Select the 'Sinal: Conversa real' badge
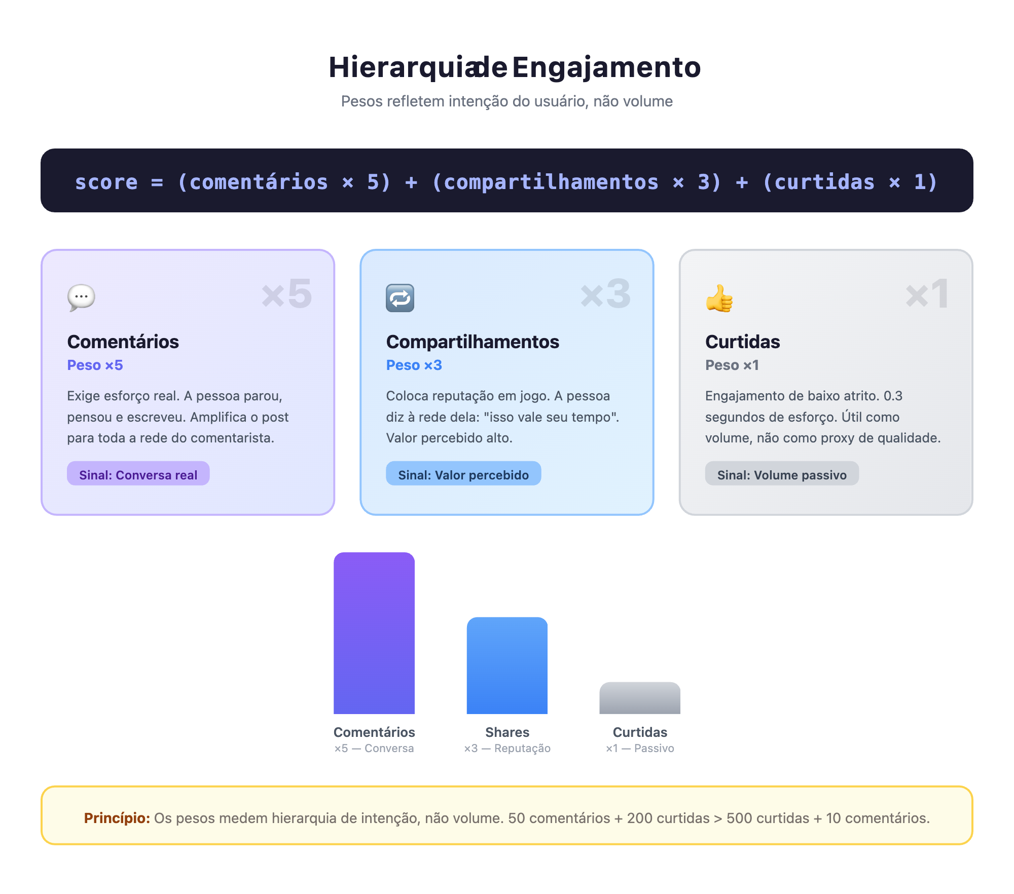1014x894 pixels. coord(138,474)
